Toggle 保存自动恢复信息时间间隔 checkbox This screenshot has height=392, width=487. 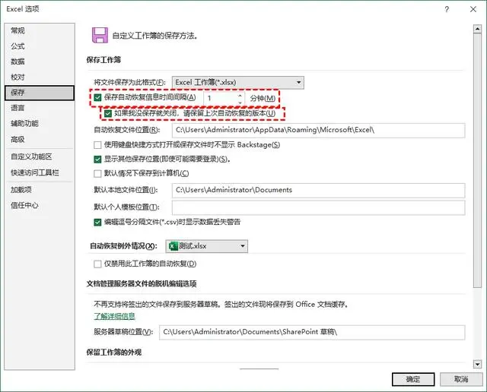tap(97, 98)
